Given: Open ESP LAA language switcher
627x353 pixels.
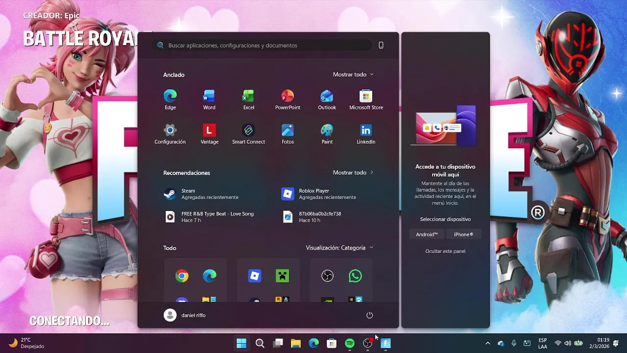Looking at the screenshot, I should tap(543, 343).
